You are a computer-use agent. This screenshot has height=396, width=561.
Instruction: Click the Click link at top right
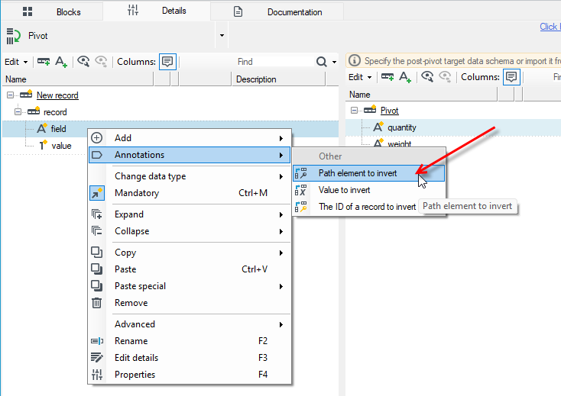point(550,27)
